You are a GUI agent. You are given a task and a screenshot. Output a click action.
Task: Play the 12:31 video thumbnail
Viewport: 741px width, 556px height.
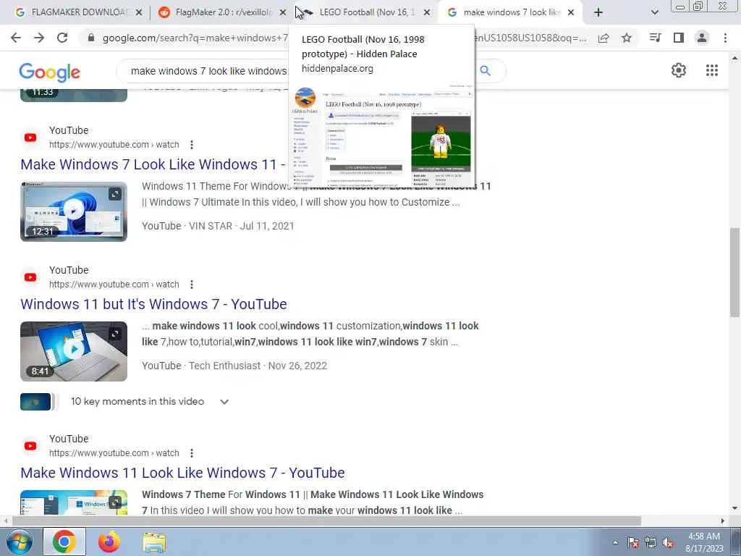pyautogui.click(x=74, y=211)
